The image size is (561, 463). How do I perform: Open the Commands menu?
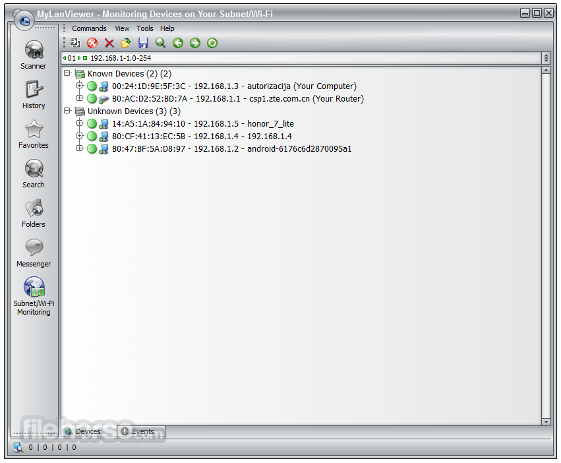click(x=89, y=28)
